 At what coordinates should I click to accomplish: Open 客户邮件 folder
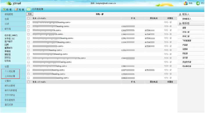tap(8, 42)
